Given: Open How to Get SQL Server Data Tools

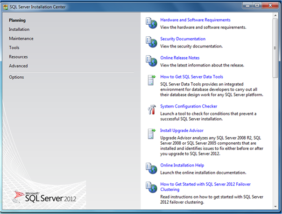Looking at the screenshot, I should tap(191, 77).
